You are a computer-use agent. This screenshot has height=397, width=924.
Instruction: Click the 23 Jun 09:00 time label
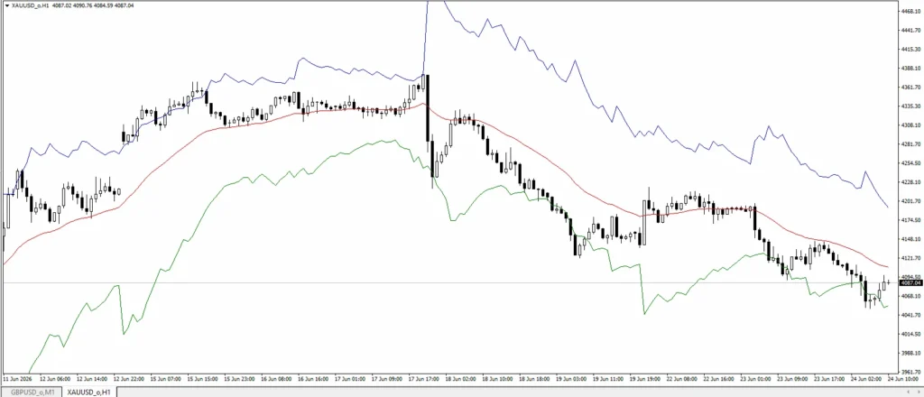pyautogui.click(x=793, y=379)
